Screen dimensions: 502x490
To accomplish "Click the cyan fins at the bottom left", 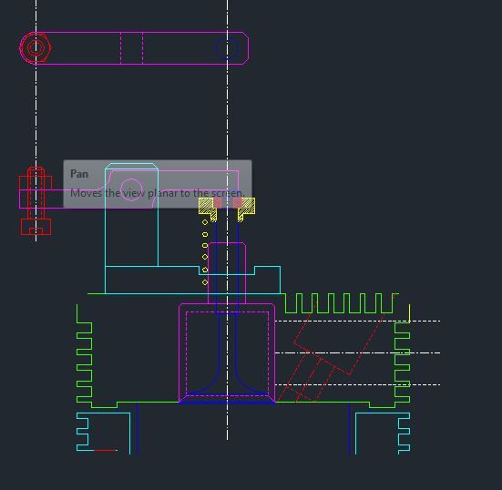I will pyautogui.click(x=83, y=432).
